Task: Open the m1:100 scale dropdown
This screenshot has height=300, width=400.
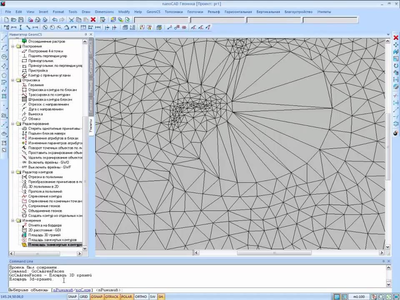Action: [x=359, y=297]
